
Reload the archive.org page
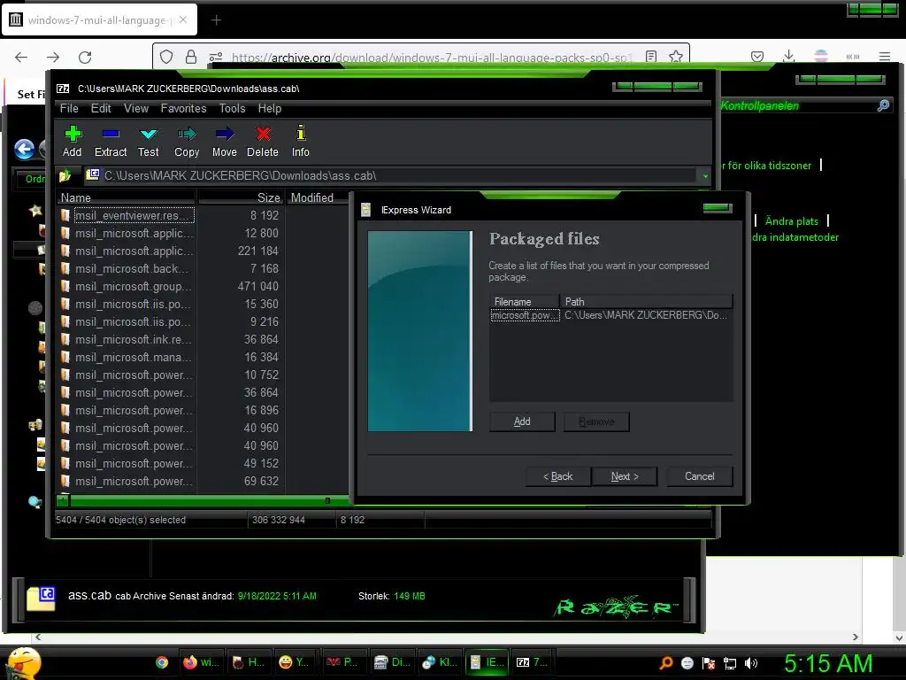pos(85,58)
